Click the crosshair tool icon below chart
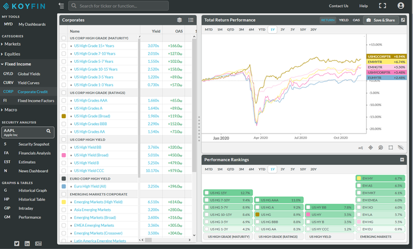 tap(370, 147)
